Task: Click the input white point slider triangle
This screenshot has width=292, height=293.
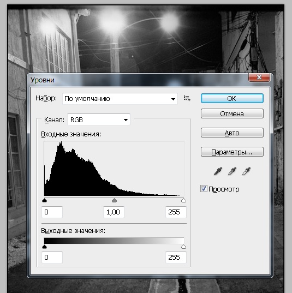Action: point(183,200)
